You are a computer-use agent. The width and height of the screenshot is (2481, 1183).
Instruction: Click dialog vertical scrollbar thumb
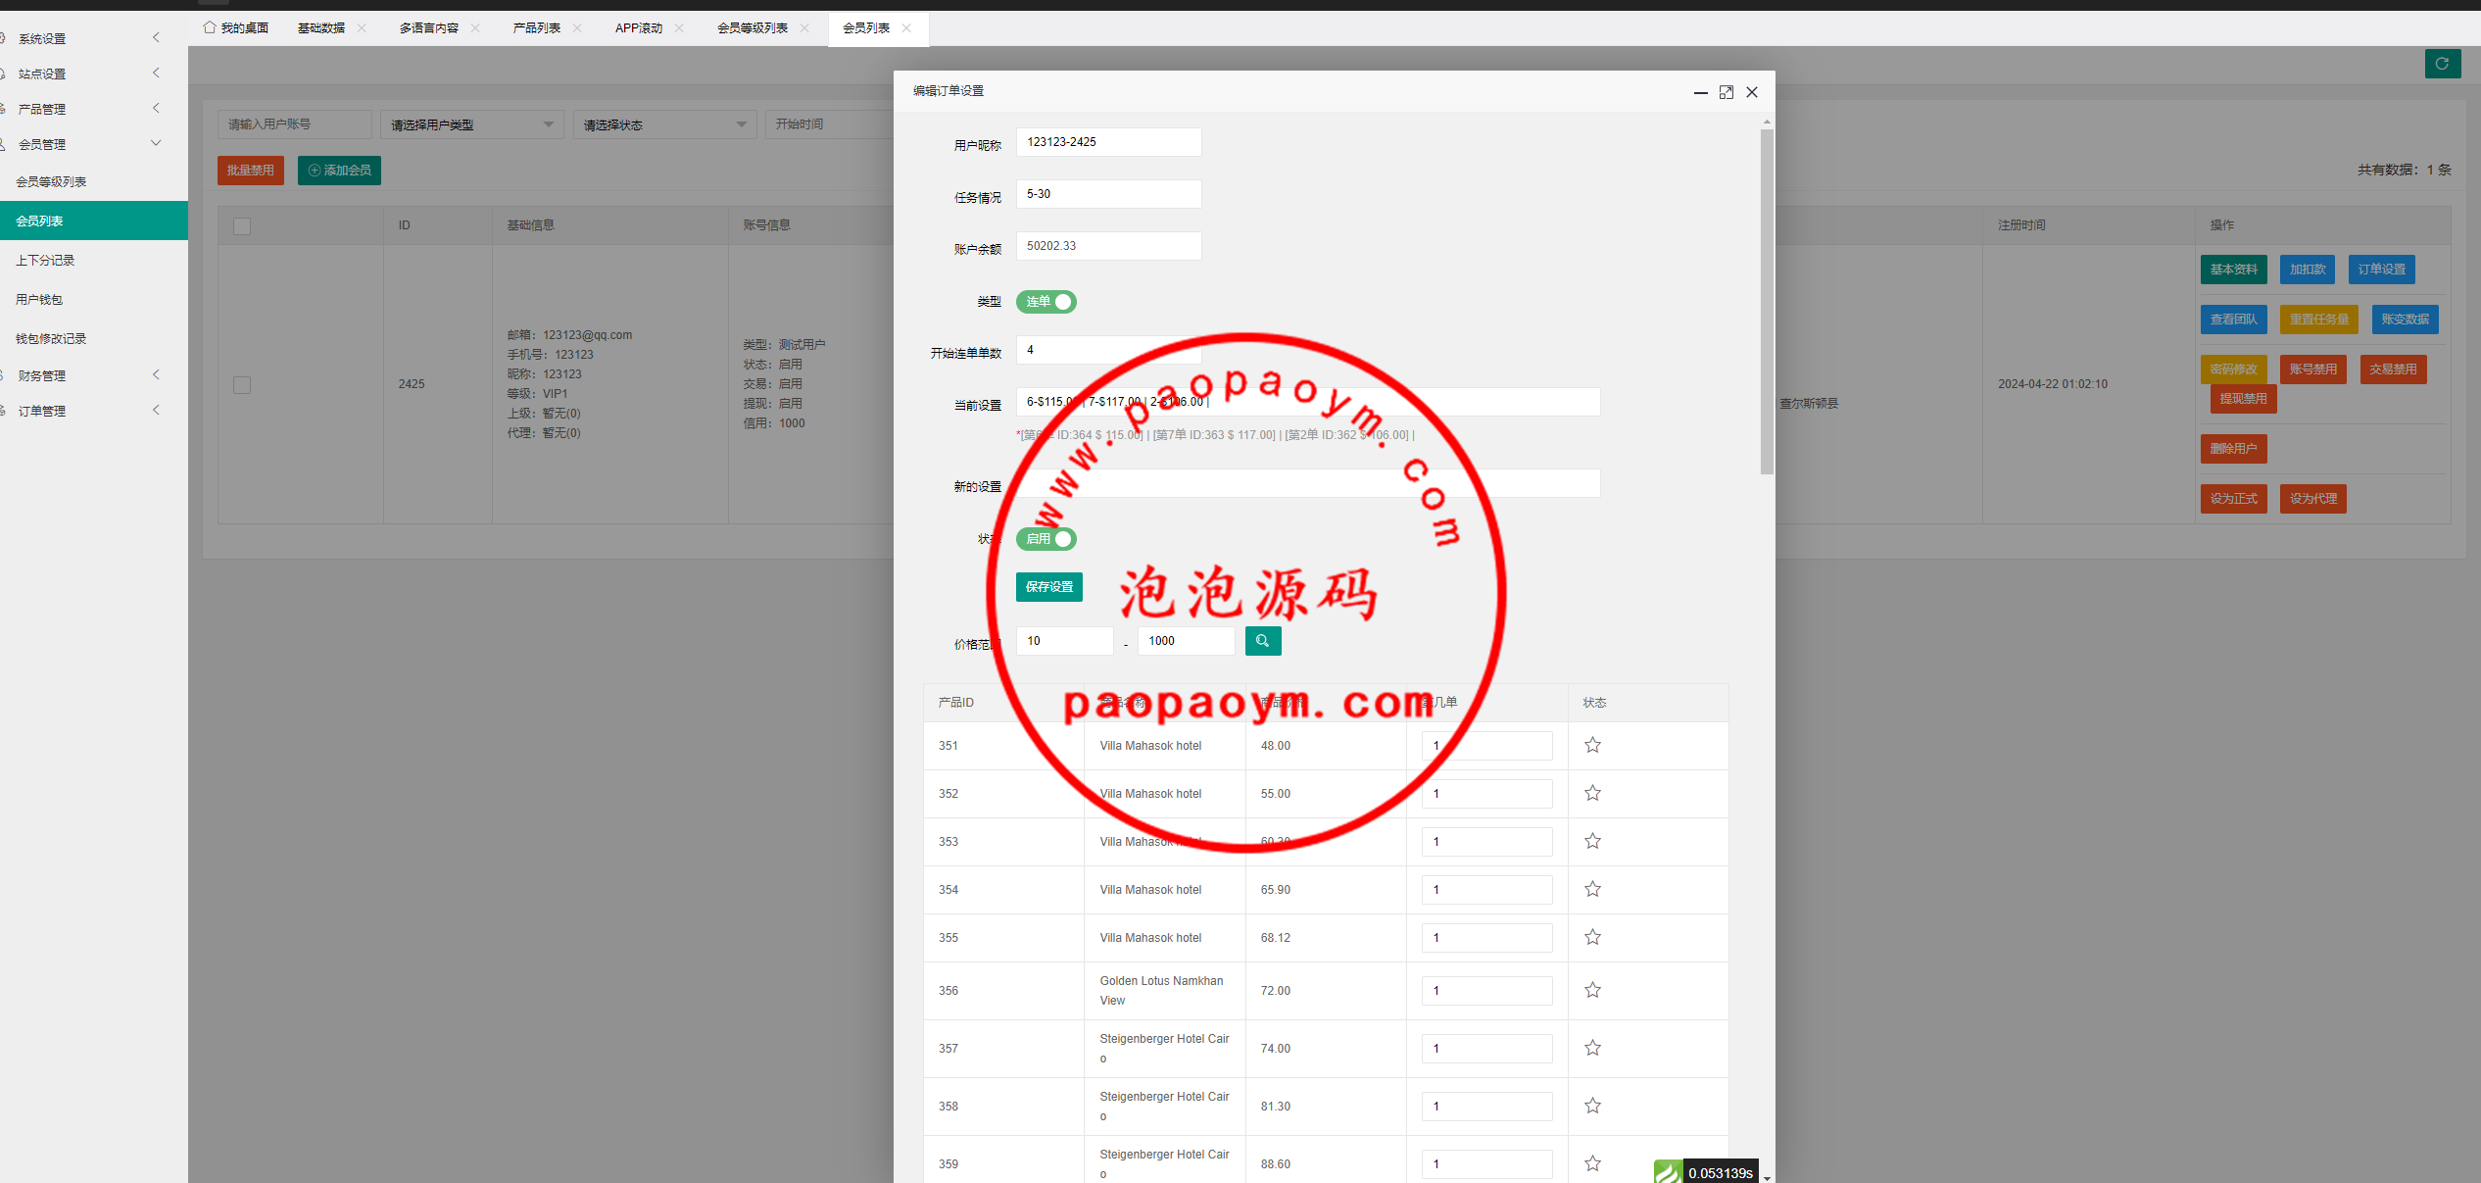coord(1767,302)
